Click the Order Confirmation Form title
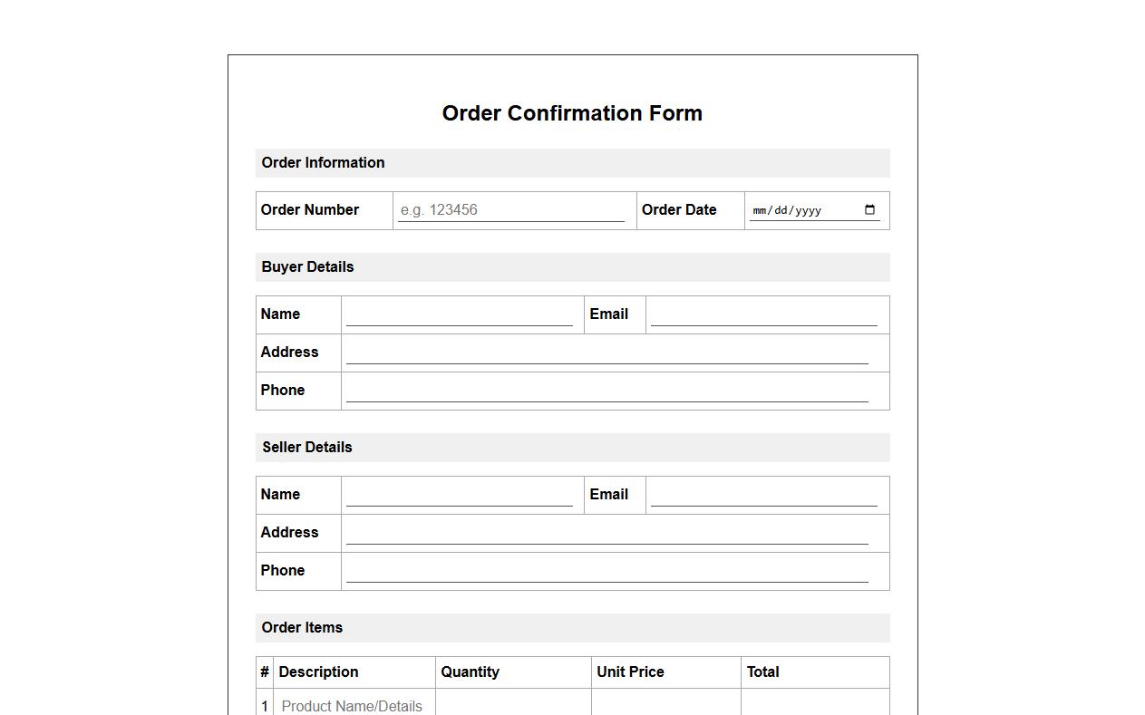Viewport: 1145px width, 715px height. (x=572, y=112)
